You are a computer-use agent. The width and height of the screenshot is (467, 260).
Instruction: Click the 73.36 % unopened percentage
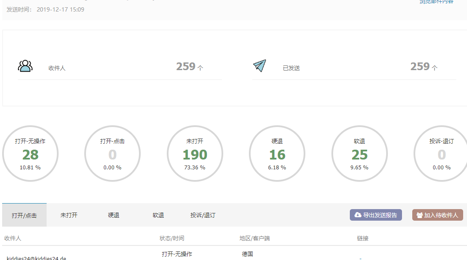[195, 167]
